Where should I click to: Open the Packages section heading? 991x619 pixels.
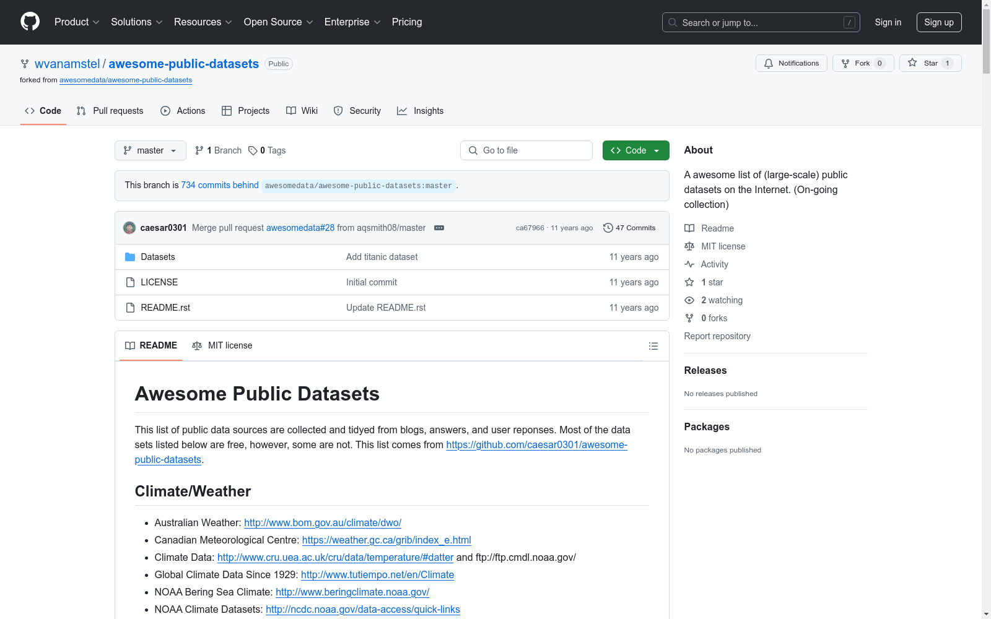pyautogui.click(x=707, y=426)
